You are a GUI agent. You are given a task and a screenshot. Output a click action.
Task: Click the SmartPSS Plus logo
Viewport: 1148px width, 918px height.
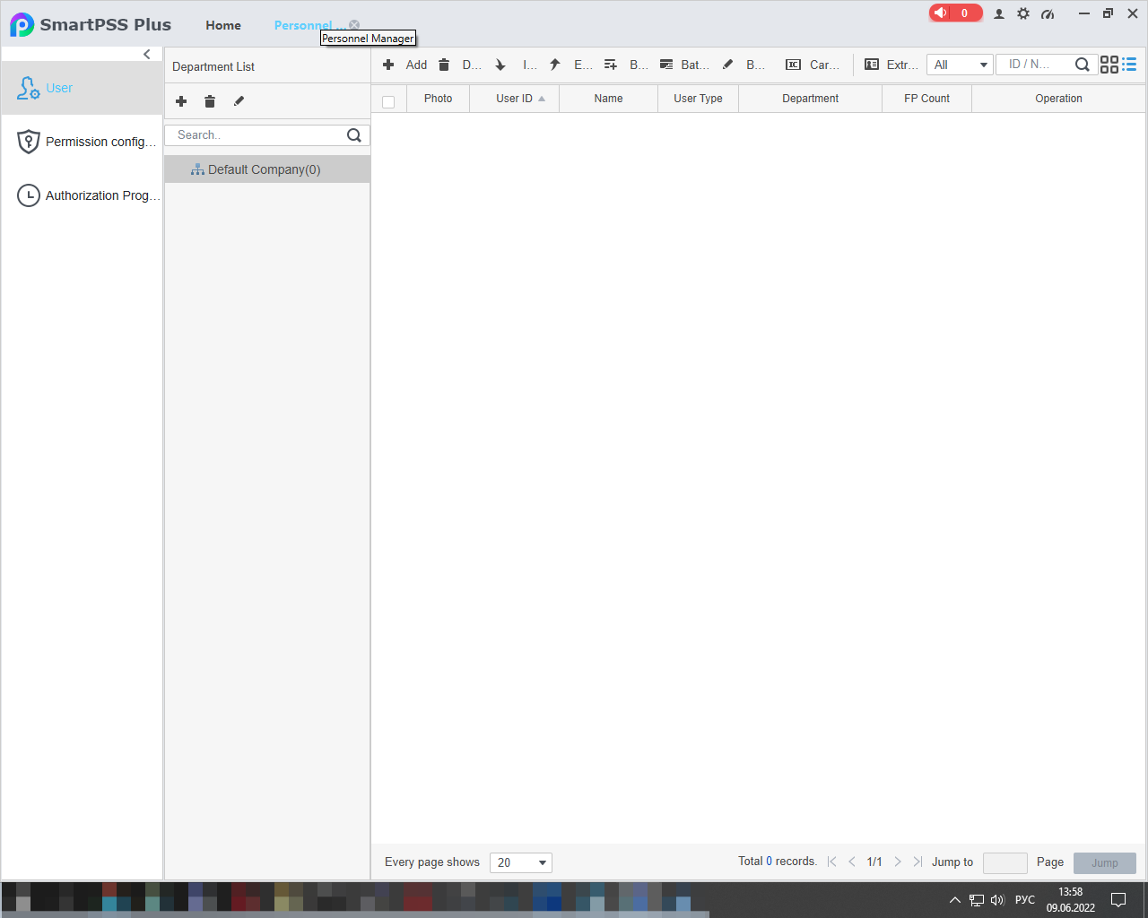[x=22, y=24]
